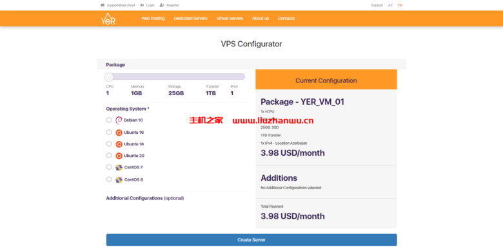Click the Ubuntu 20 logo icon

(x=119, y=156)
